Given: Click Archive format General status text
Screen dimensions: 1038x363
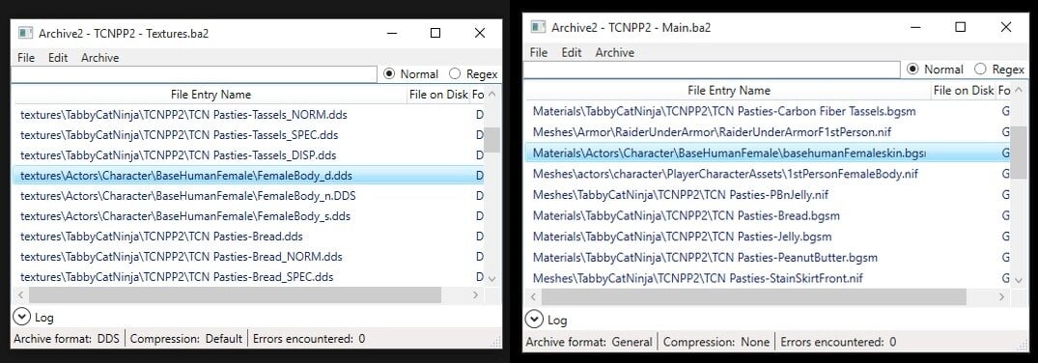Looking at the screenshot, I should point(588,342).
